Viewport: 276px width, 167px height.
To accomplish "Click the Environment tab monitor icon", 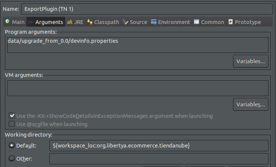I will (154, 22).
